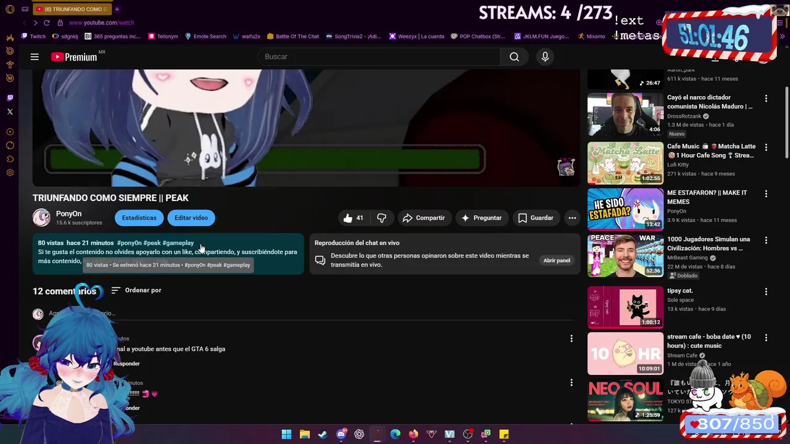The image size is (790, 444).
Task: Open the Matcha Latte Cafe Music thumbnail
Action: coord(625,163)
